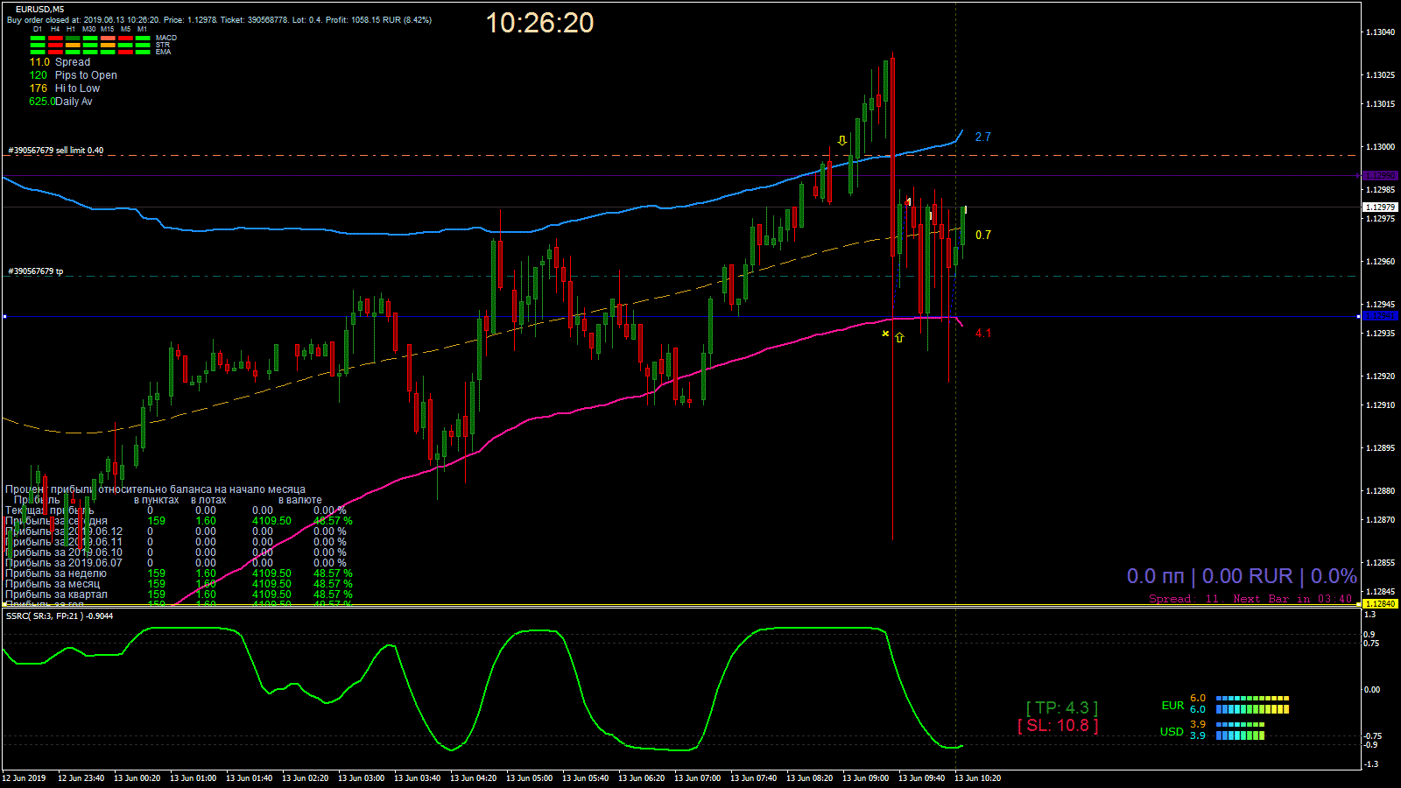Click the EURUSD,M5 chart title
Screen dimensions: 1401x788
tap(39, 10)
